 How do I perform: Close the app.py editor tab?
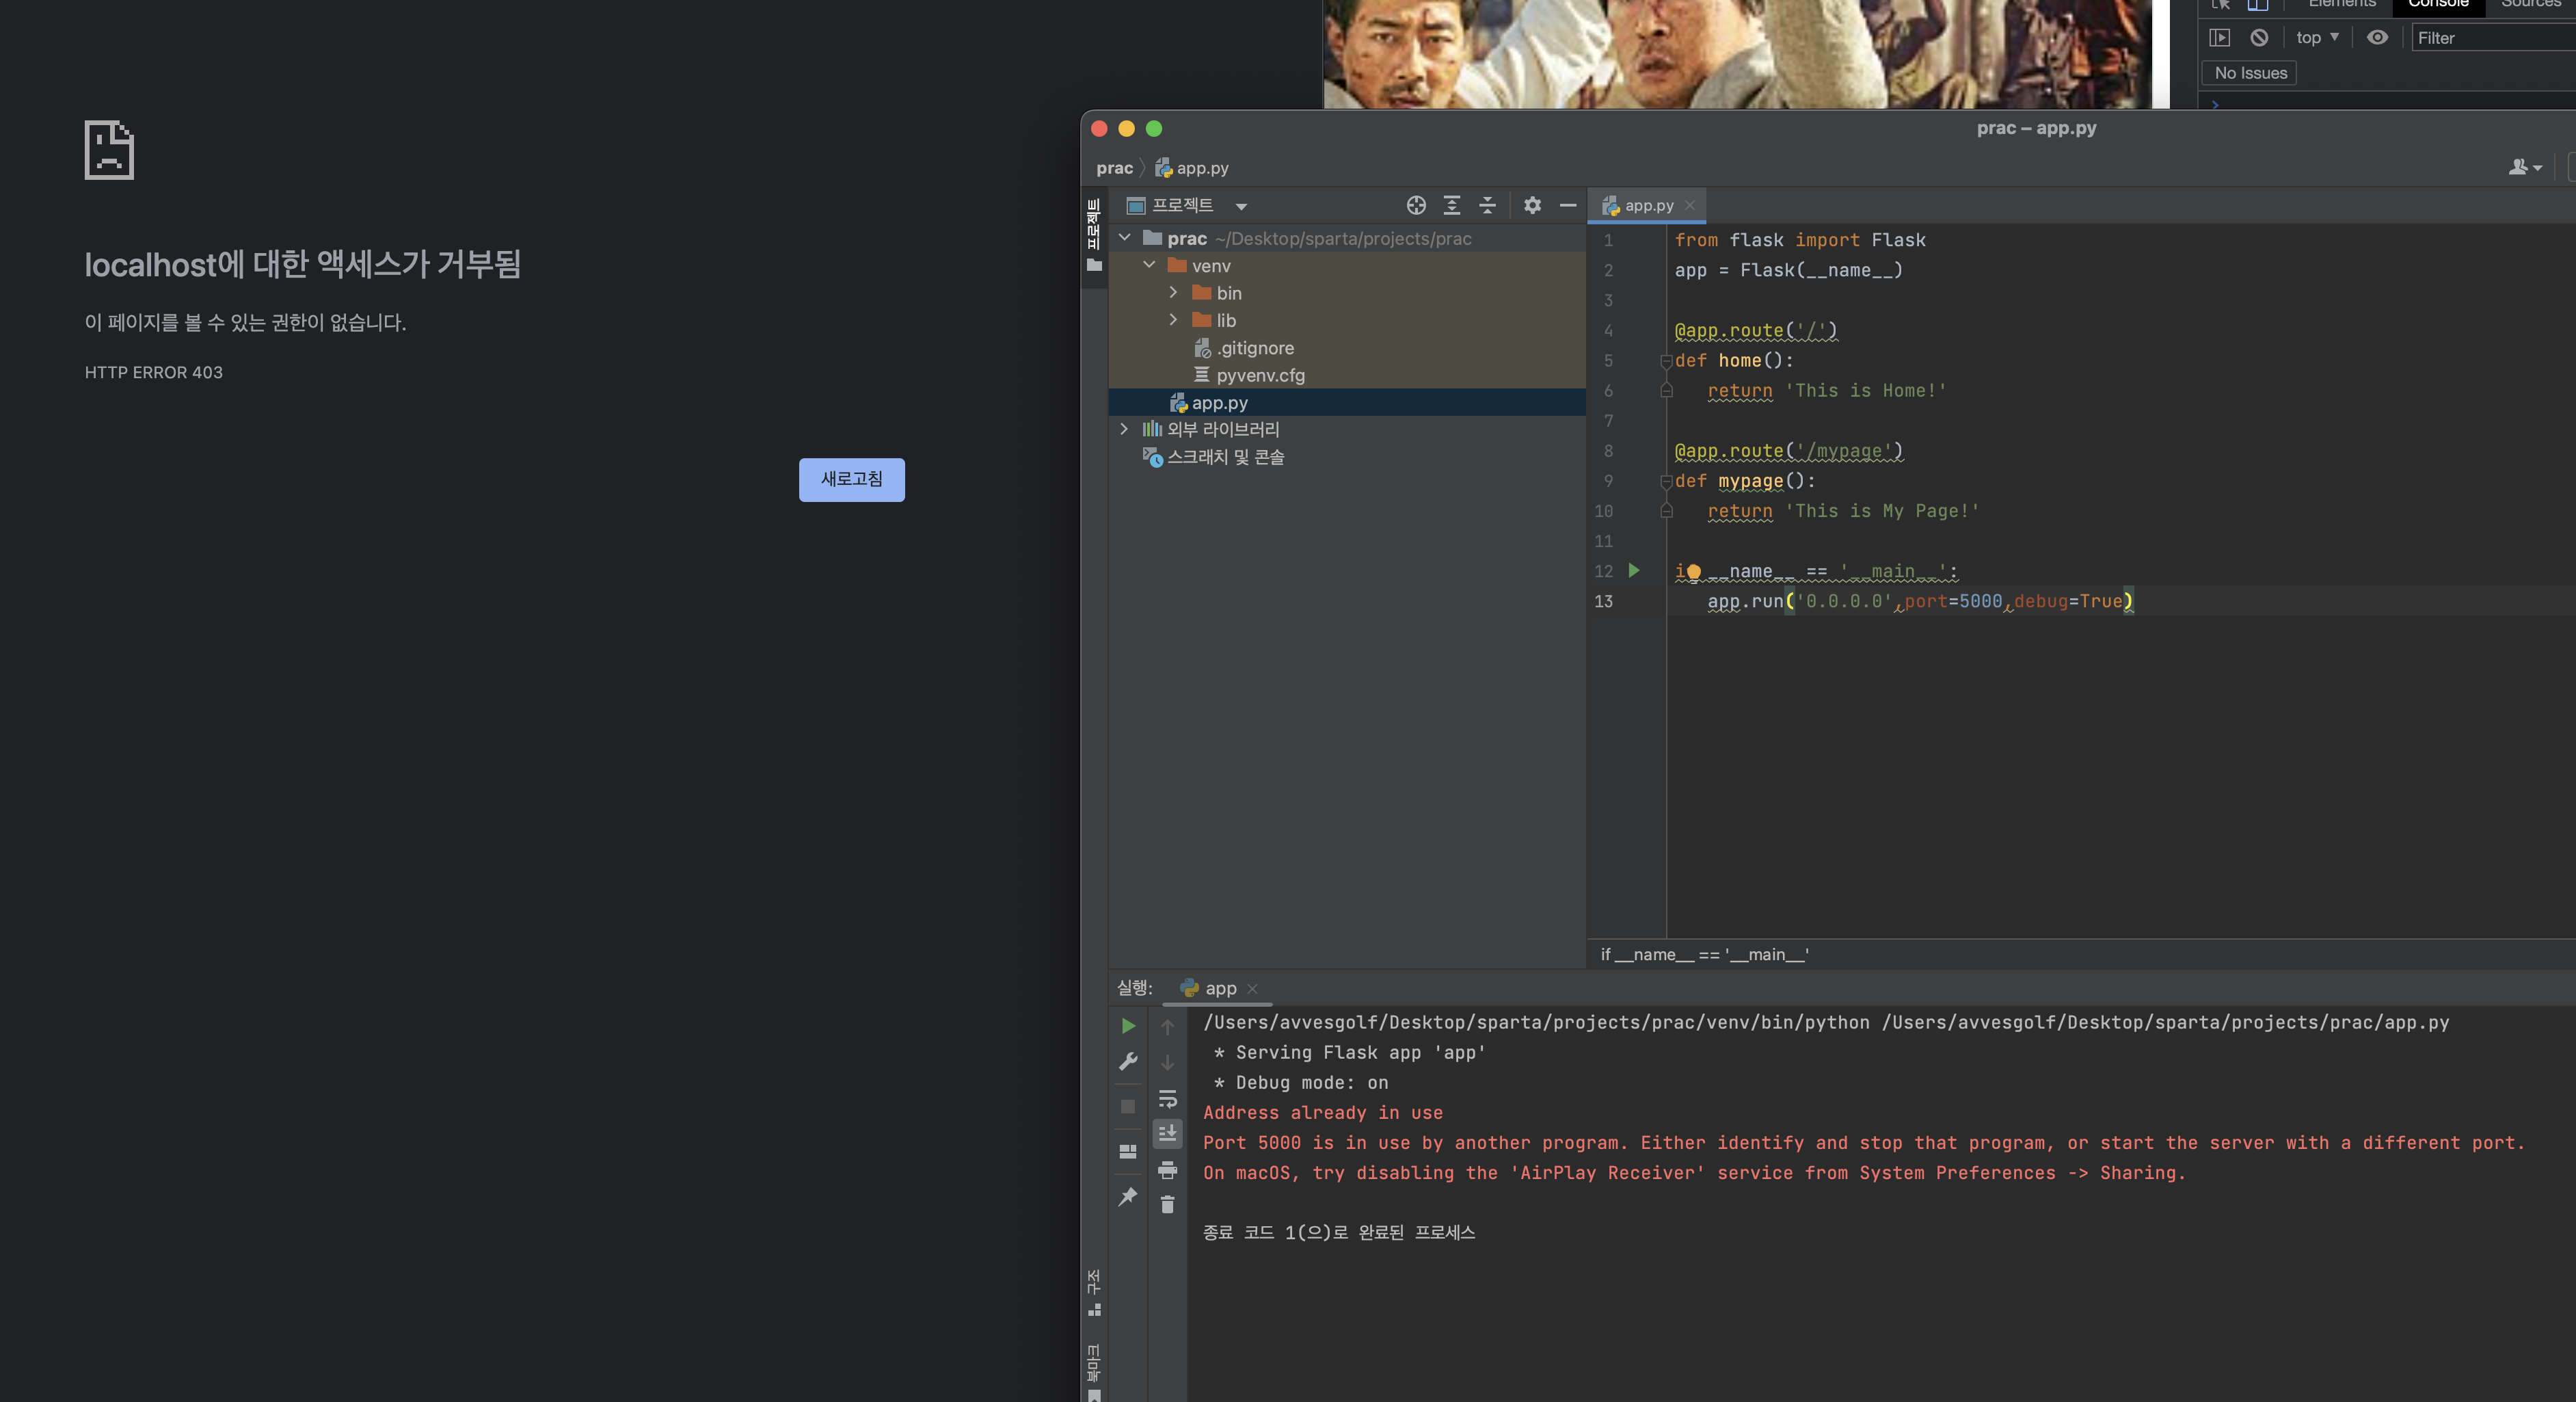tap(1690, 205)
